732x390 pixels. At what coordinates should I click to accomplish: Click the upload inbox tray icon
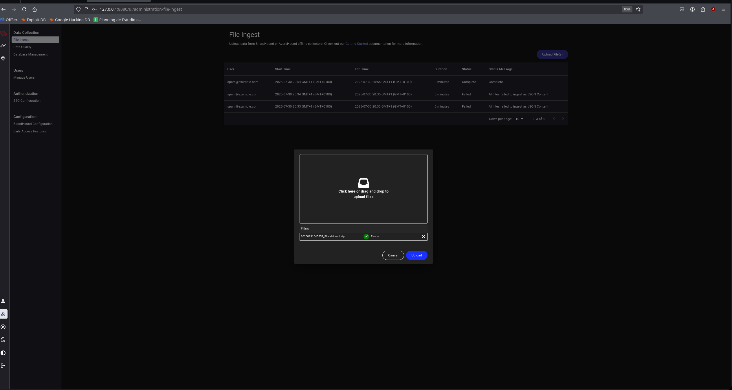pyautogui.click(x=363, y=183)
